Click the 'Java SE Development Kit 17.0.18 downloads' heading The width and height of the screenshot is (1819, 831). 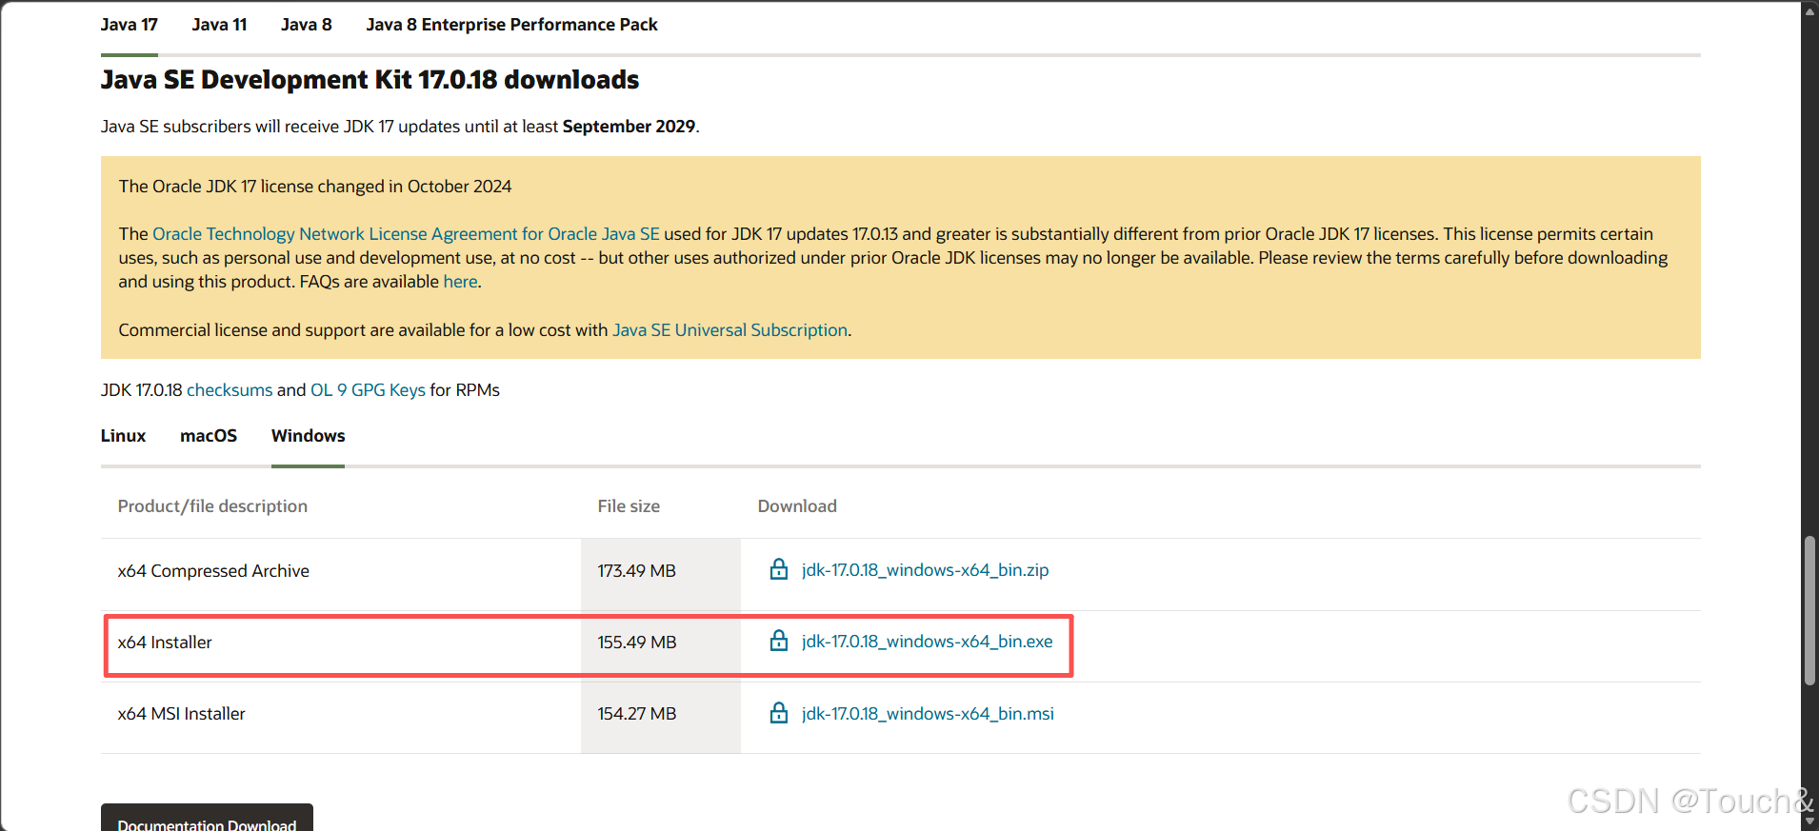tap(370, 80)
